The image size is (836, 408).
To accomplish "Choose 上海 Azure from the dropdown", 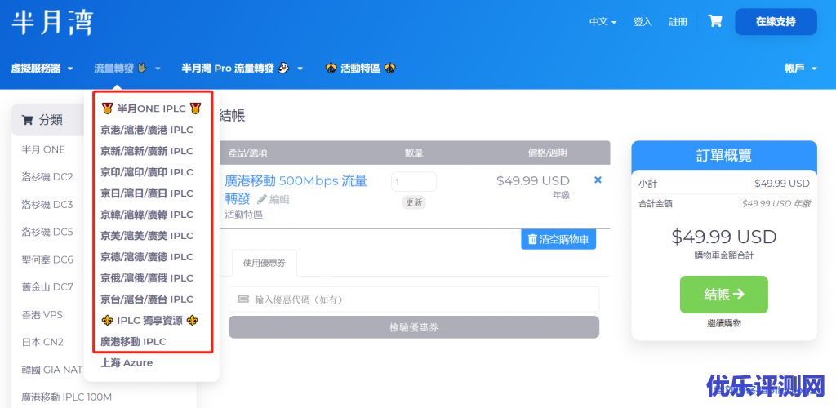I will pyautogui.click(x=127, y=363).
